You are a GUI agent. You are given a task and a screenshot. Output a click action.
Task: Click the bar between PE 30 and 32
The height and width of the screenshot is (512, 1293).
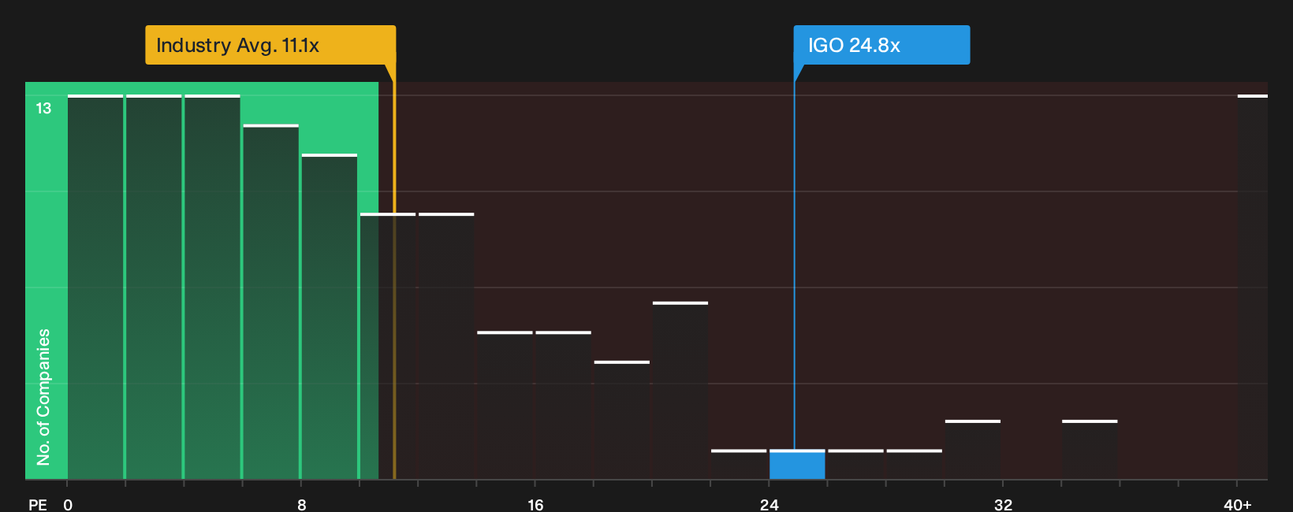(973, 450)
